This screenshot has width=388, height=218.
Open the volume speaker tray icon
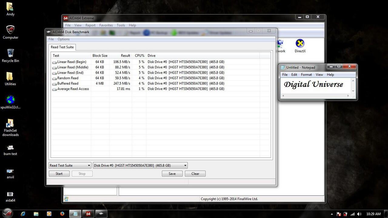click(x=359, y=214)
